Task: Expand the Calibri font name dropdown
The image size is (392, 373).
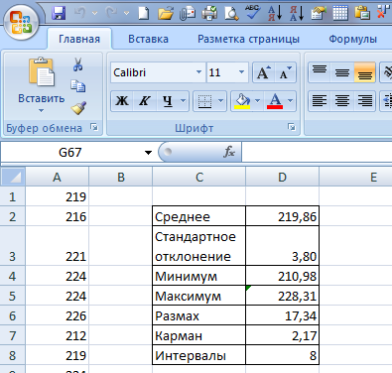Action: pyautogui.click(x=198, y=72)
